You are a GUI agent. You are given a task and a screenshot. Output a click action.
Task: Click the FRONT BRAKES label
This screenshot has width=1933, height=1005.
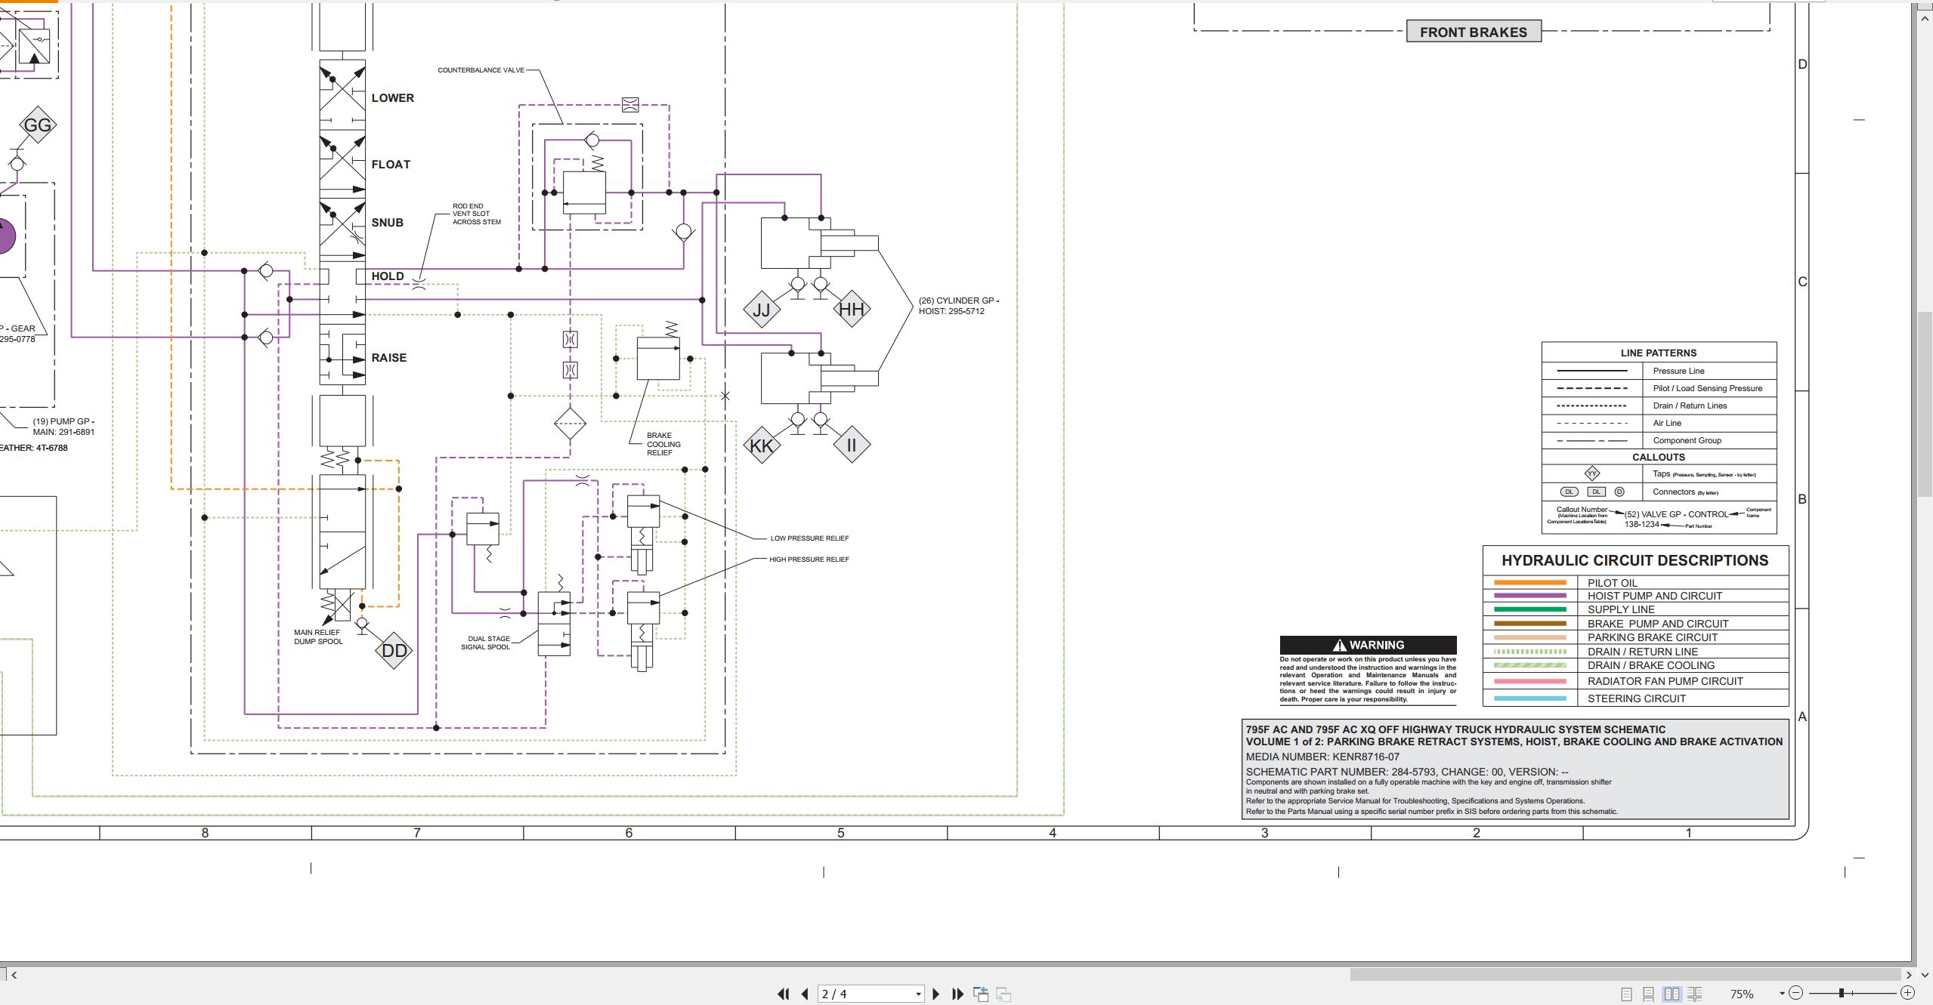1474,32
